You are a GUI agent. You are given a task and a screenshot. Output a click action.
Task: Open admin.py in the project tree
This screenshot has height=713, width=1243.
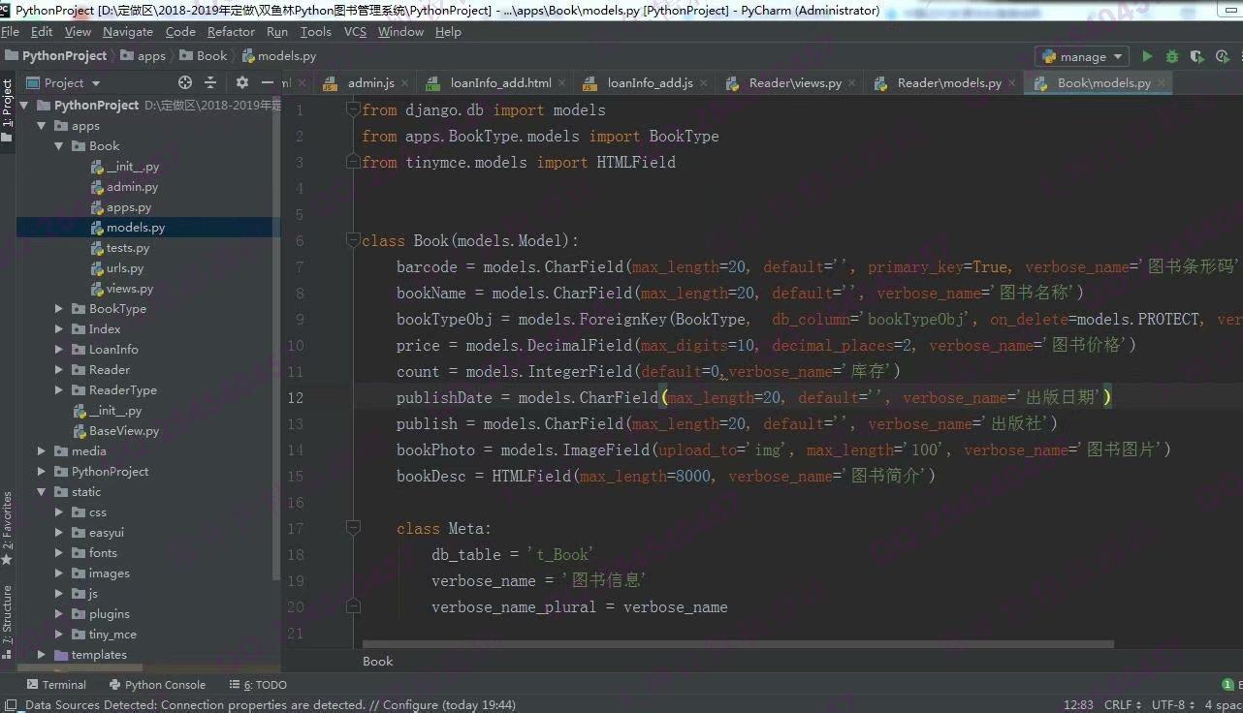(124, 187)
